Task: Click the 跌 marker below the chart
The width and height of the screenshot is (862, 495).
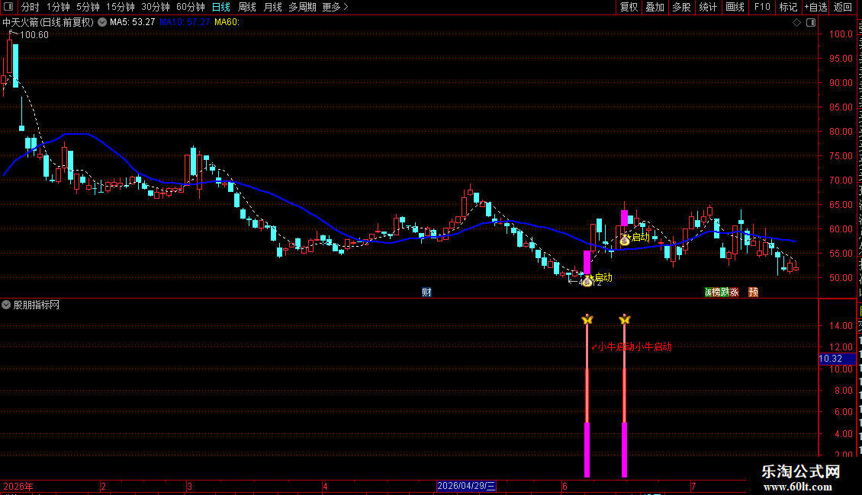Action: pyautogui.click(x=725, y=292)
